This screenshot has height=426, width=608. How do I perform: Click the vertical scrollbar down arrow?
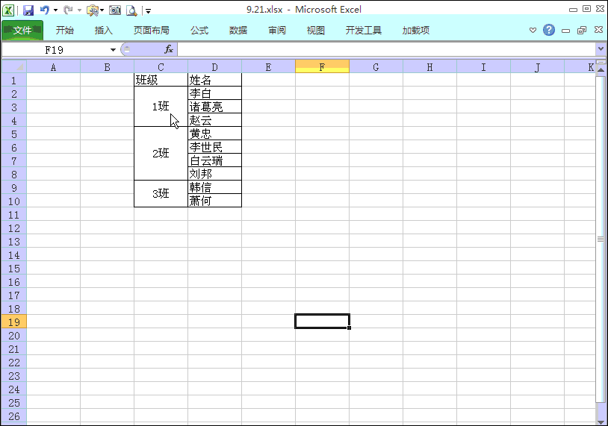601,421
